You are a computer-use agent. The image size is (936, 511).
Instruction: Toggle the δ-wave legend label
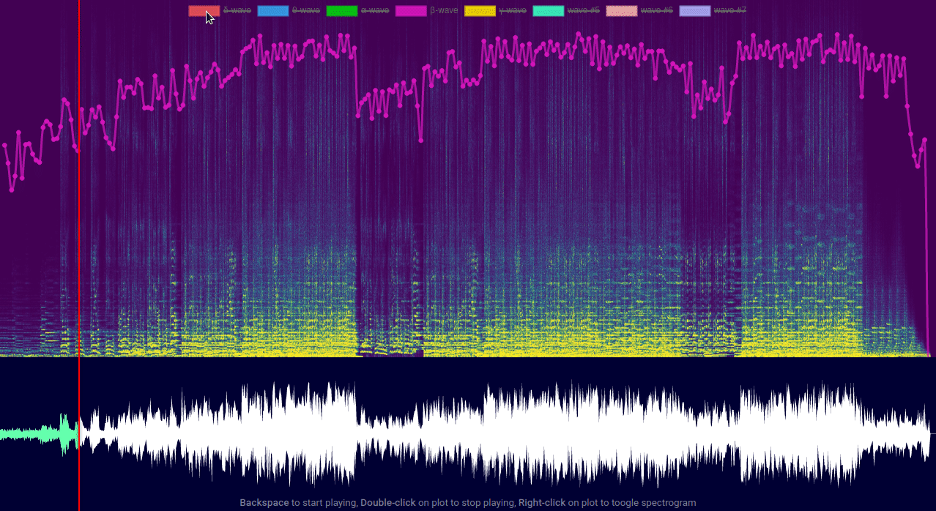pyautogui.click(x=237, y=11)
